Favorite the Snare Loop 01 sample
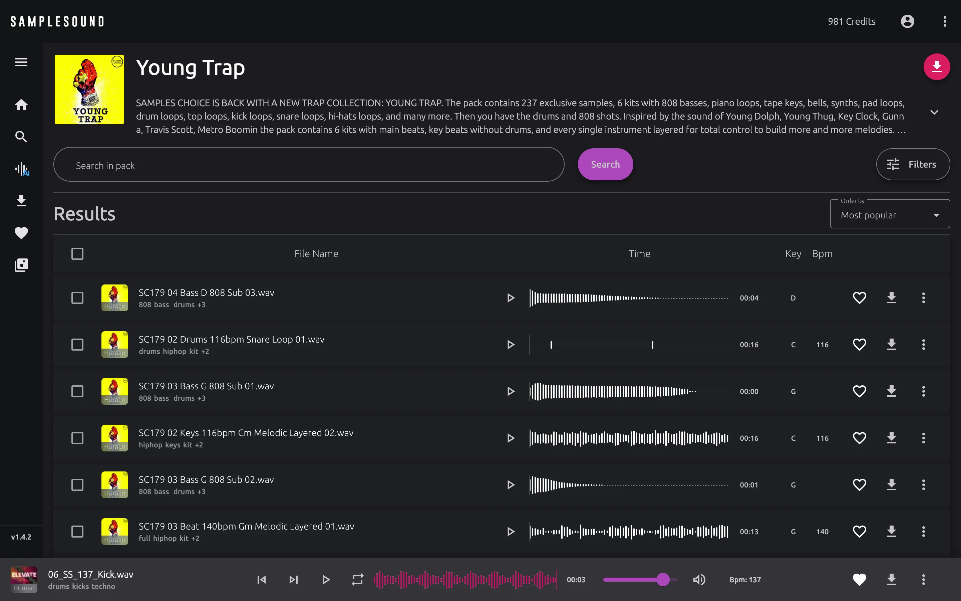This screenshot has width=961, height=601. (859, 345)
